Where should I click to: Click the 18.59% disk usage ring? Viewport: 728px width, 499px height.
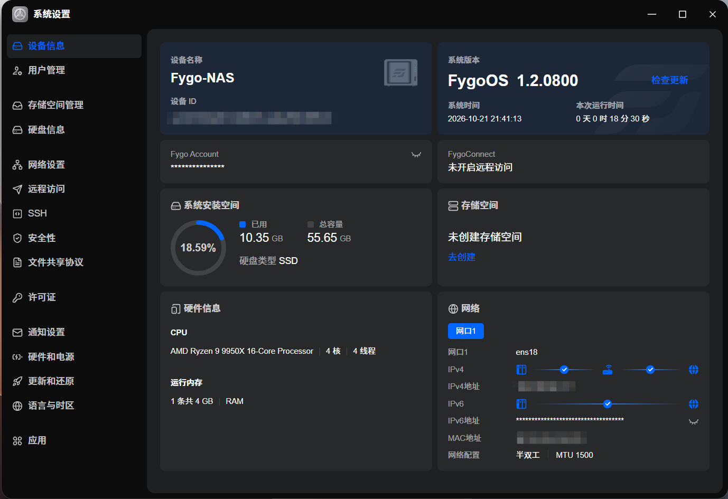[x=198, y=248]
